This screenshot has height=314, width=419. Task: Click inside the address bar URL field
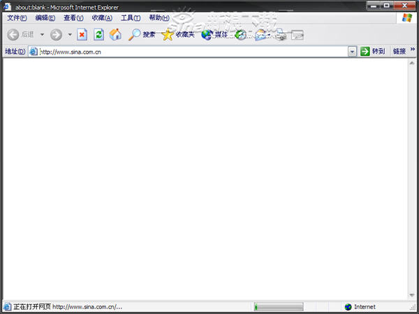(x=189, y=51)
